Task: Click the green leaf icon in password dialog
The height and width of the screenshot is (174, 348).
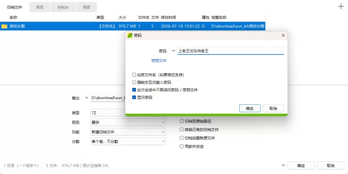Action: click(130, 36)
